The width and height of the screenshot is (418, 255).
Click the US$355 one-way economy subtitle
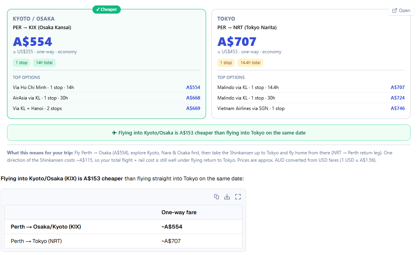(45, 52)
